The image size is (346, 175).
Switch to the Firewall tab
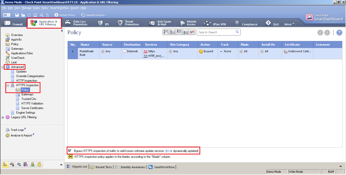coord(13,23)
